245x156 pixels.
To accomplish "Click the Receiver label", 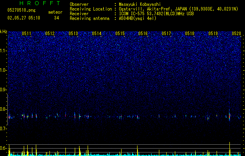I will coord(79,14).
